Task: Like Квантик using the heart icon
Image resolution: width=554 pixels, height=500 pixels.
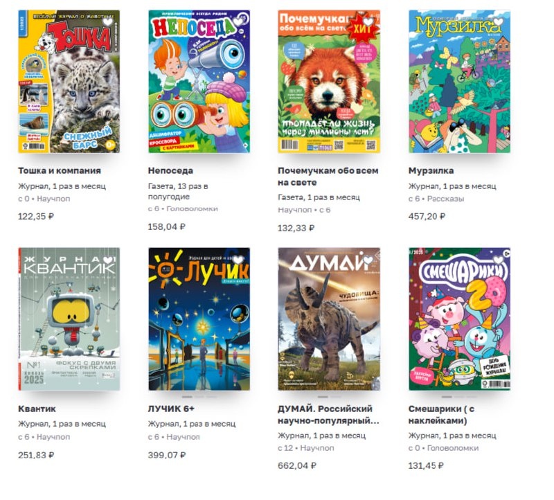Action: tap(108, 260)
